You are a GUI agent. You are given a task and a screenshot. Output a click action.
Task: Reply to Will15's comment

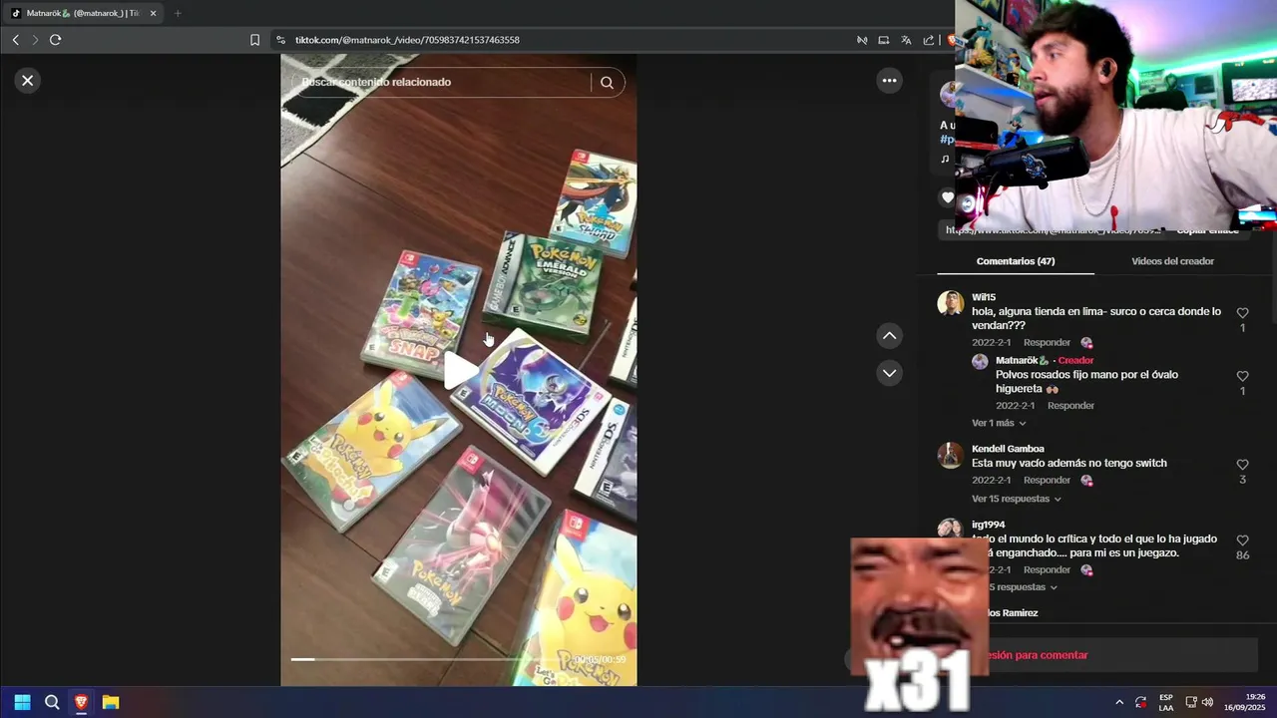[1047, 342]
